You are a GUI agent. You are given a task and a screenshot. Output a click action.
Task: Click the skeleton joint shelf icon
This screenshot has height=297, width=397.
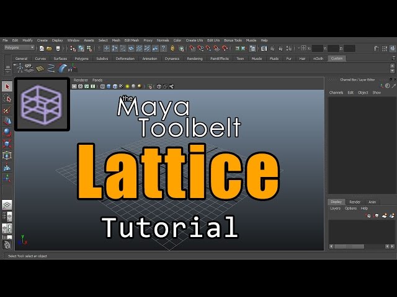point(20,68)
